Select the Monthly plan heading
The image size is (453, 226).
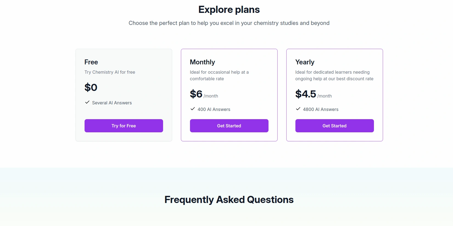point(202,62)
